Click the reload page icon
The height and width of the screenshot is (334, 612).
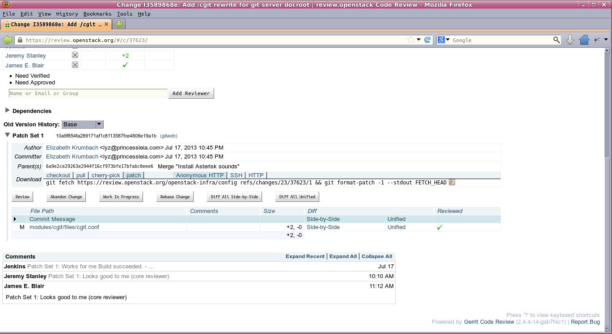coord(427,40)
